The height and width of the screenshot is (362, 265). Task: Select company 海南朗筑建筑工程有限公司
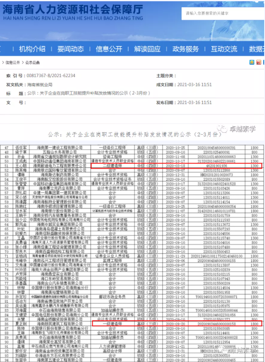[60, 324]
